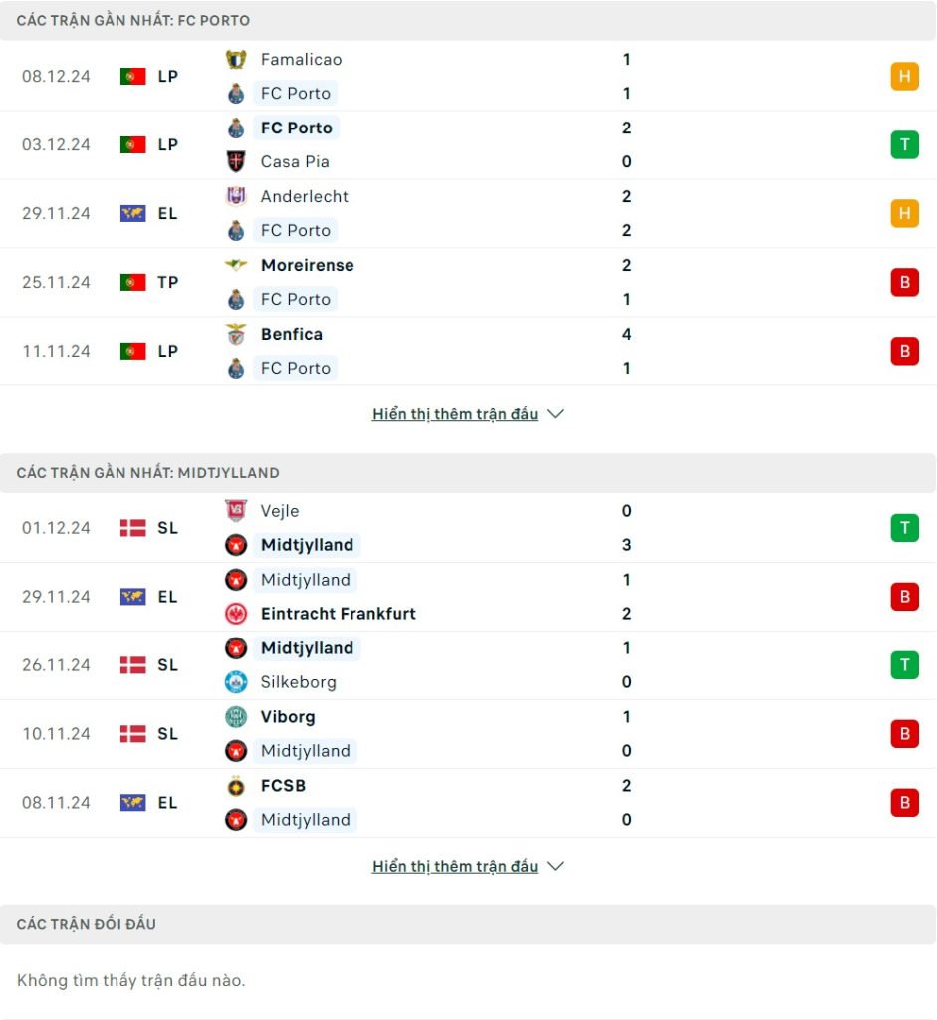Click the Famalicao team crest icon
The width and height of the screenshot is (937, 1020).
[236, 60]
